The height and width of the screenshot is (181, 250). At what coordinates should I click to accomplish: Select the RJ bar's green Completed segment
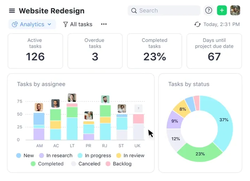(105, 111)
